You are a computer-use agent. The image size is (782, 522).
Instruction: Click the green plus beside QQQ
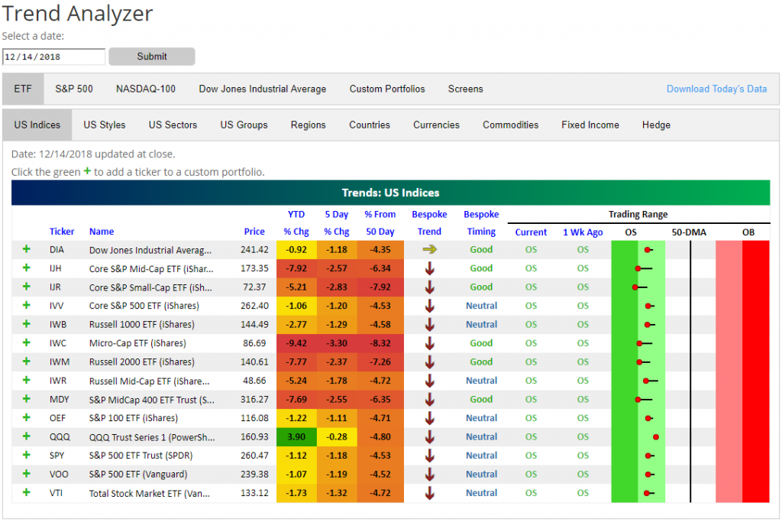coord(27,436)
